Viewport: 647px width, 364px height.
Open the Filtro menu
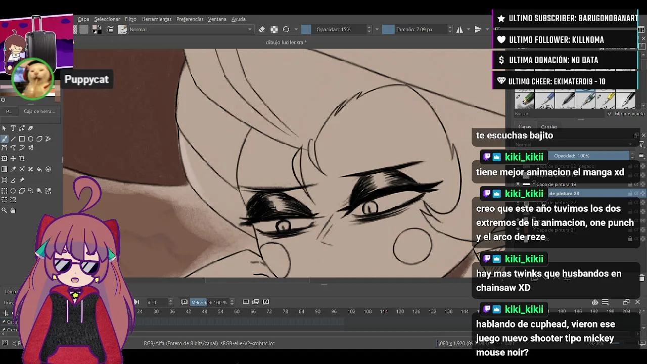tap(131, 19)
